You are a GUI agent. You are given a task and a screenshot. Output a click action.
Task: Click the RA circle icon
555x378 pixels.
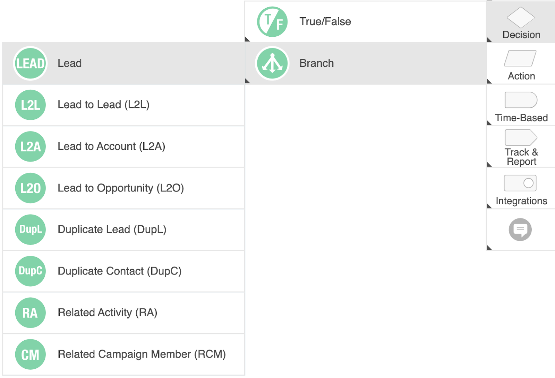coord(30,313)
